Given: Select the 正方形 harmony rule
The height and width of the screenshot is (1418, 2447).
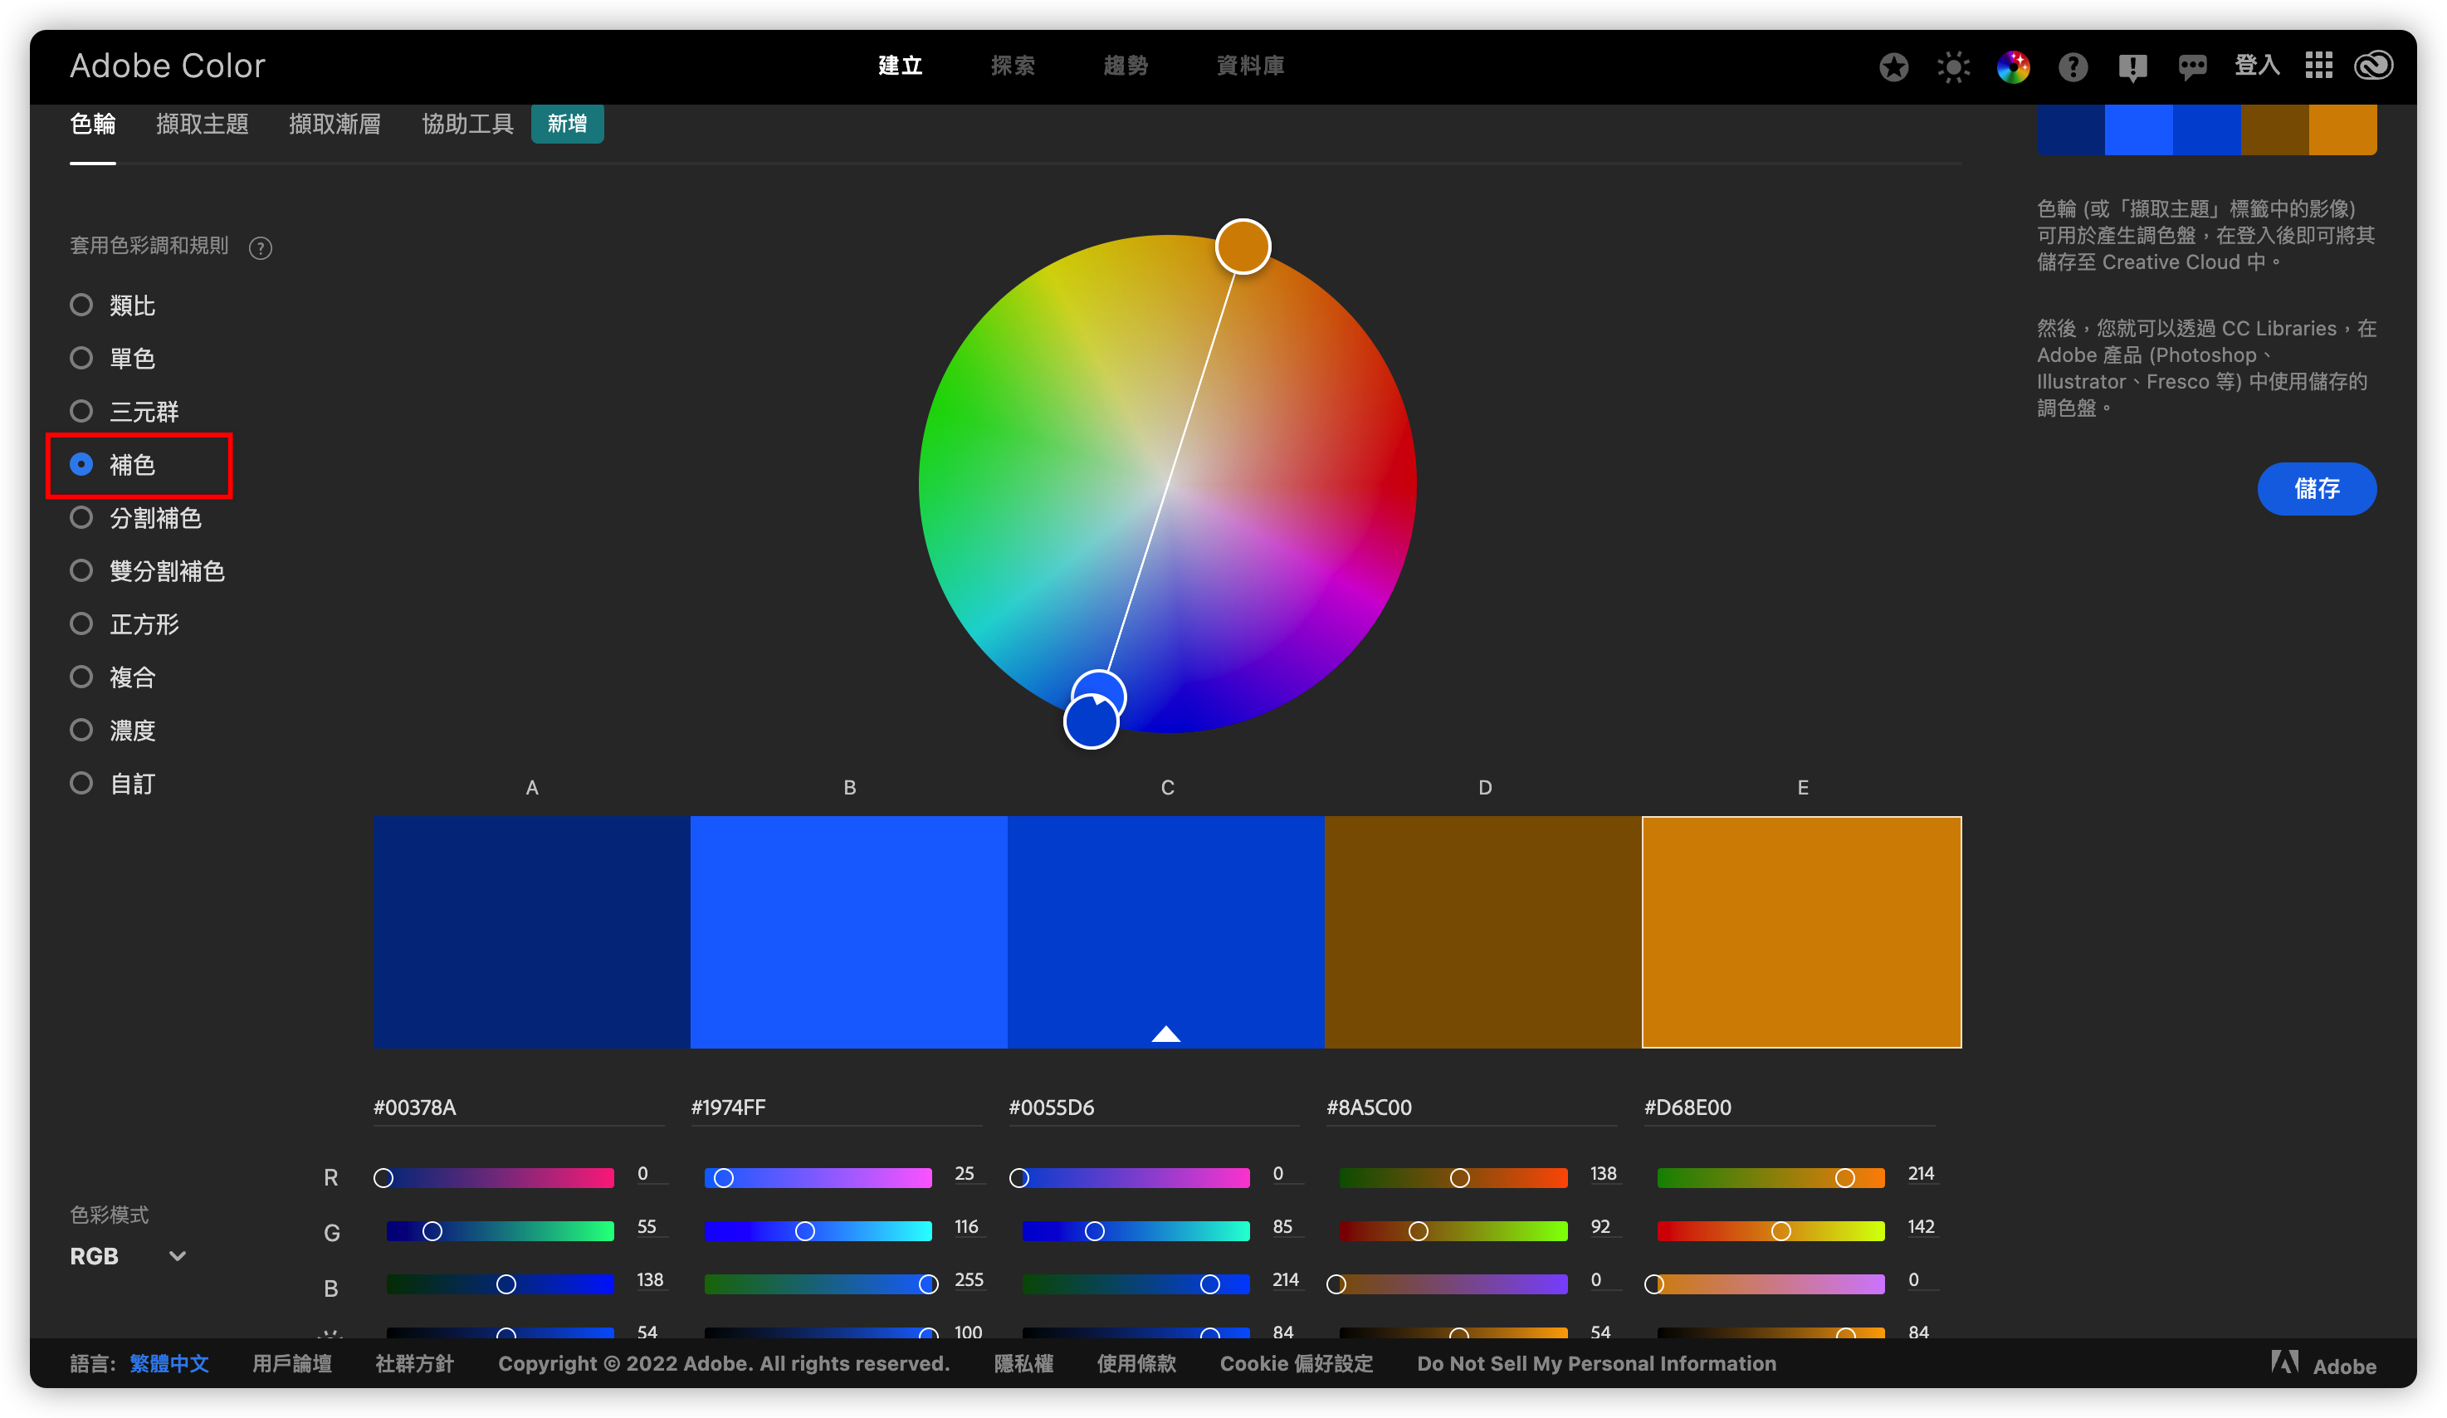Looking at the screenshot, I should click(x=125, y=623).
